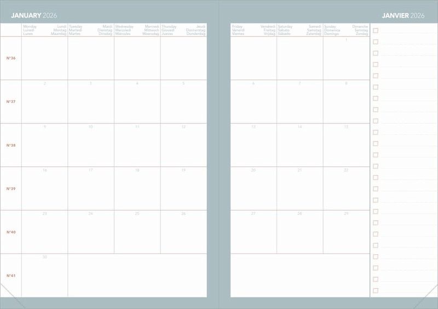Click the Monday / Lundi column header
This screenshot has width=438, height=309.
coord(45,30)
